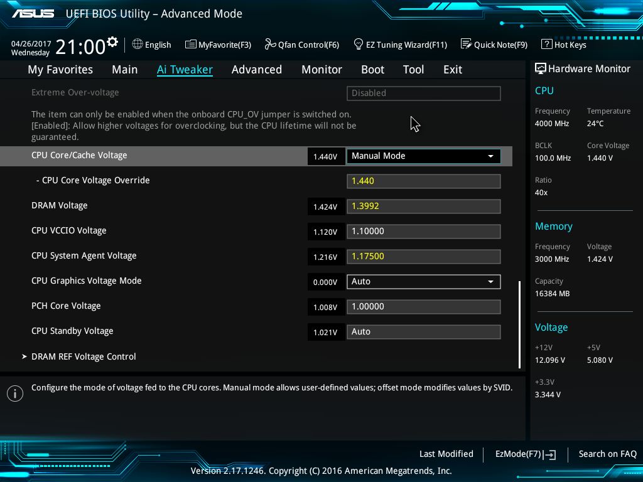Image resolution: width=643 pixels, height=482 pixels.
Task: Click PCH Core Voltage 1.00000 field
Action: coord(424,306)
